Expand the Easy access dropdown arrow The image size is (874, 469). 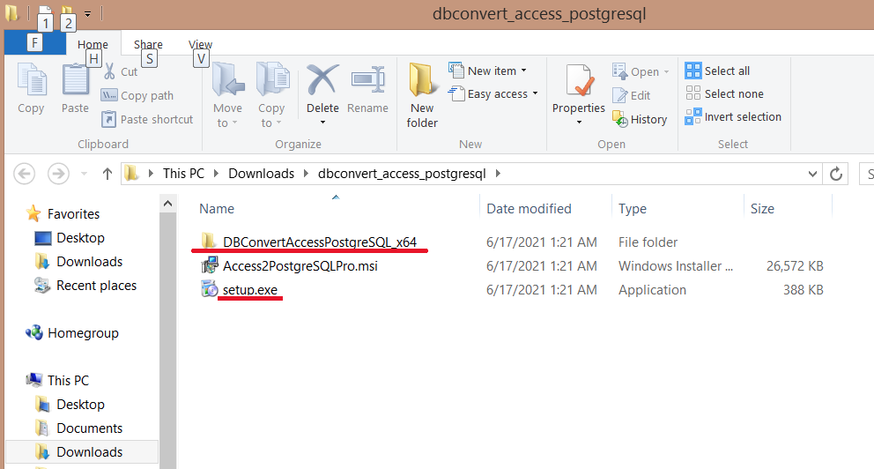[x=535, y=93]
